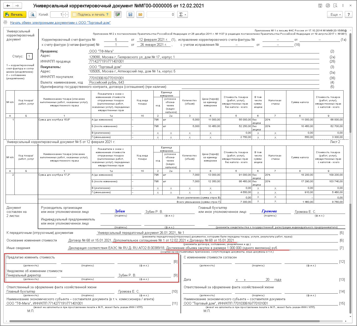Increase copies with the stepper up arrow
Screen dimensions: 357x326
click(x=66, y=13)
